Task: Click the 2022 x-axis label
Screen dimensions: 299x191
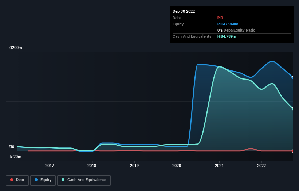Action: 261,166
